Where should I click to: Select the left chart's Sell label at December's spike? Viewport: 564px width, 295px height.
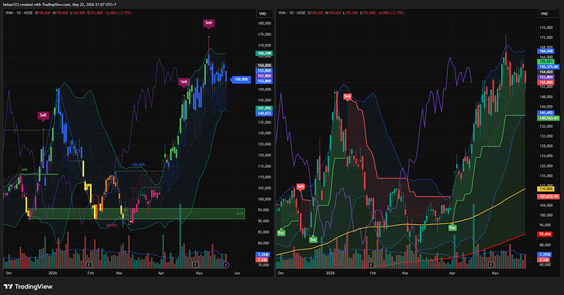[x=43, y=115]
